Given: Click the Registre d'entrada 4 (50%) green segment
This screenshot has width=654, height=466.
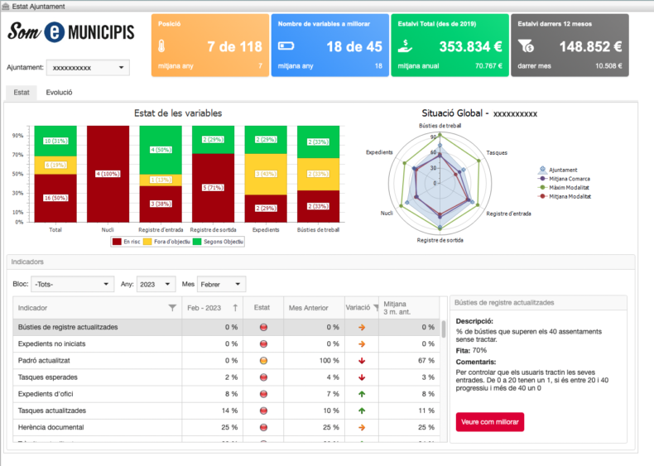Looking at the screenshot, I should coord(161,150).
